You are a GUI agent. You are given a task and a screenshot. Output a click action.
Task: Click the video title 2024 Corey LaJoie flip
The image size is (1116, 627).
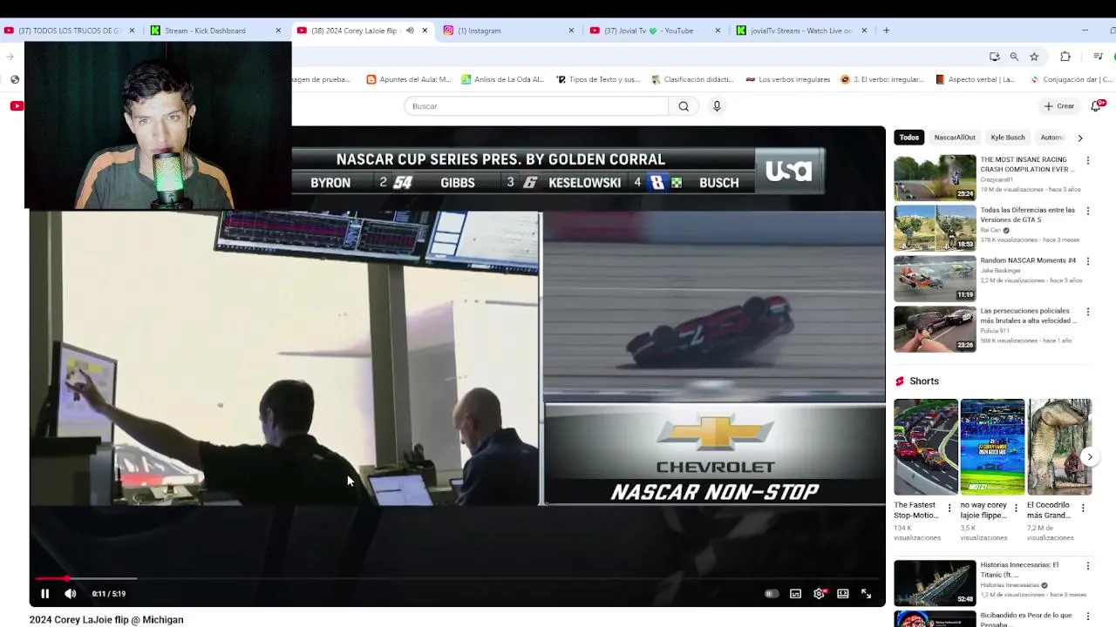(106, 620)
